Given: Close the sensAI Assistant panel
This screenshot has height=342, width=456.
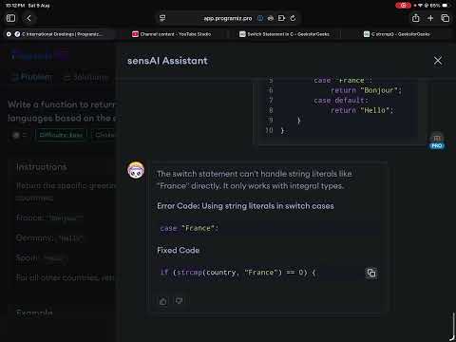Looking at the screenshot, I should (438, 61).
